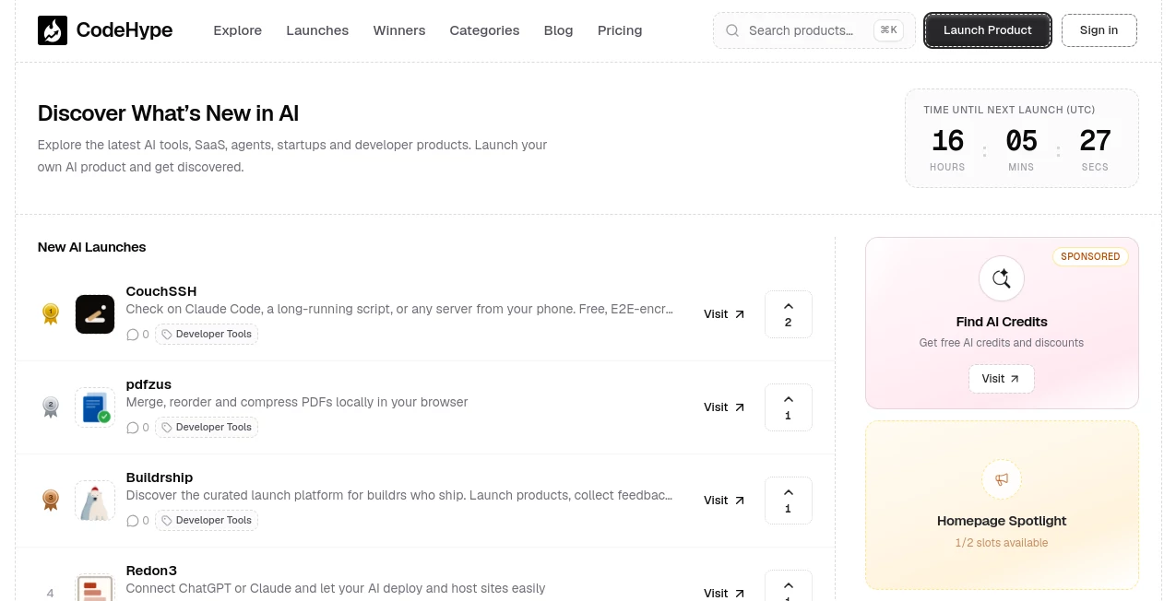Click 'Get free AI credits and discounts' text
The image size is (1176, 601).
(x=1002, y=343)
